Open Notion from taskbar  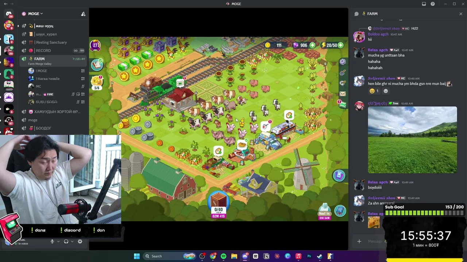(x=266, y=256)
